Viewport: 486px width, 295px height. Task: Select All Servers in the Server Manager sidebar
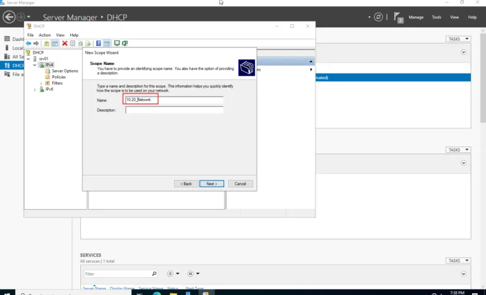click(14, 57)
